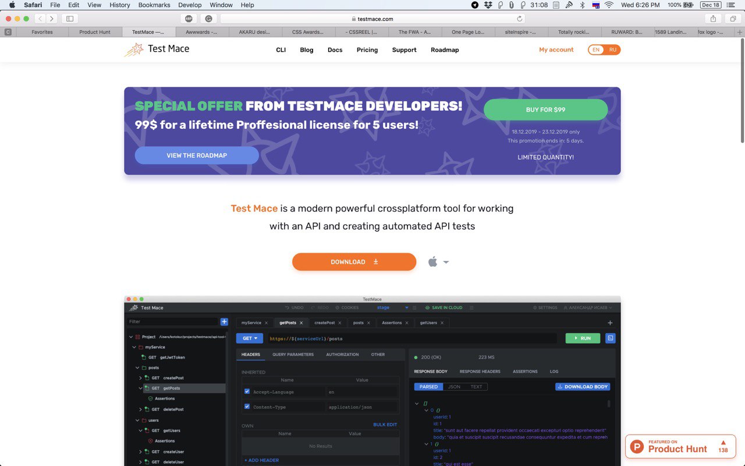Expand the deletePost request node

click(x=140, y=409)
